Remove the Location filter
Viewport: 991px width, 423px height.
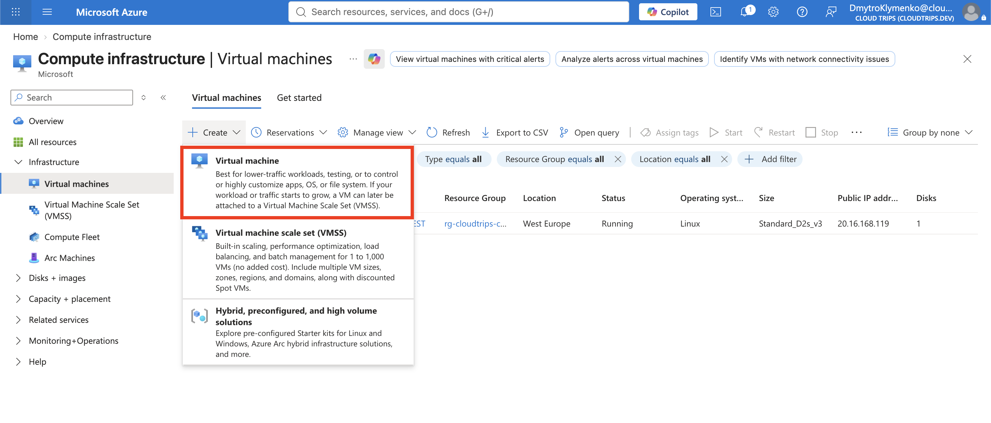click(x=724, y=159)
